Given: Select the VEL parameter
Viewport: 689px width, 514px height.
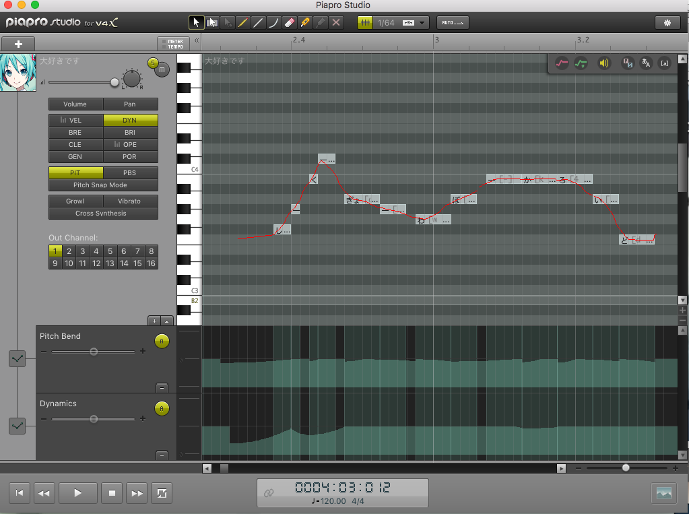Looking at the screenshot, I should (75, 120).
